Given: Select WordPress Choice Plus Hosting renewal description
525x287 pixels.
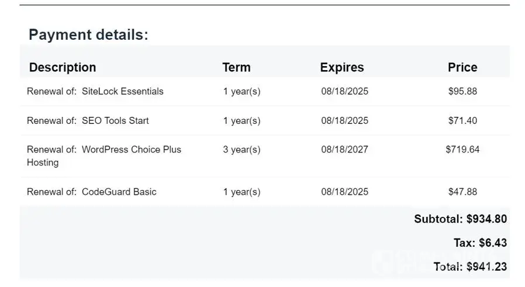Looking at the screenshot, I should click(x=104, y=155).
